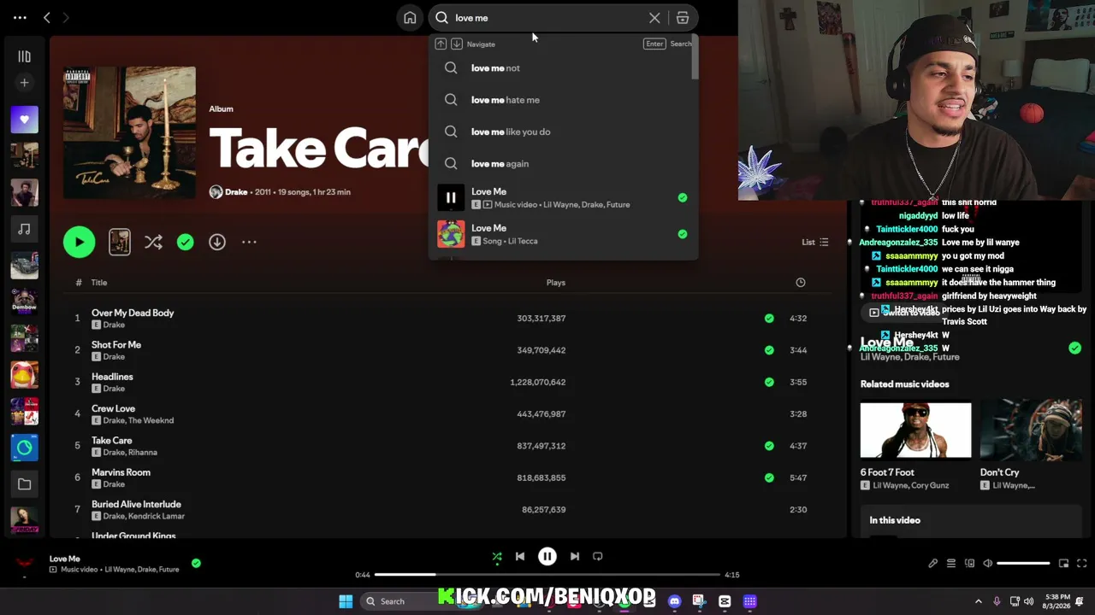Open the Don't Cry related video thumbnail
The image size is (1095, 615).
[x=1031, y=430]
